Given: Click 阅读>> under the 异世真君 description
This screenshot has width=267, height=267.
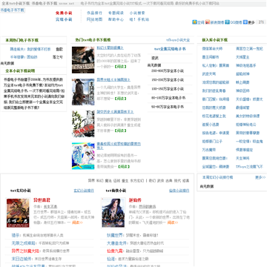Looking at the screenshot, I should [77, 222].
